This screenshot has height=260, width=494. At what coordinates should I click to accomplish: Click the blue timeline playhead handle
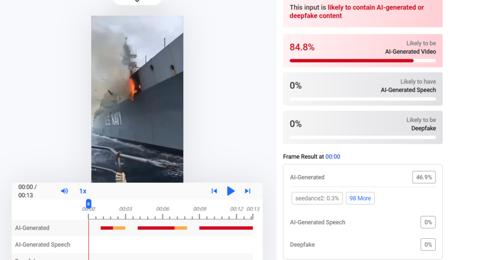(89, 204)
